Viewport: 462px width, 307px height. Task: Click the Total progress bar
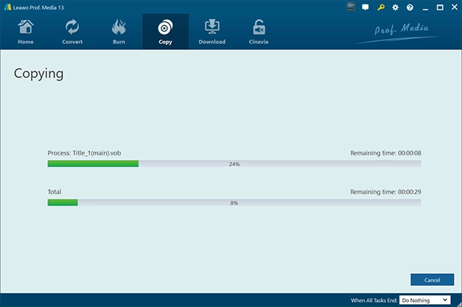[x=234, y=202]
